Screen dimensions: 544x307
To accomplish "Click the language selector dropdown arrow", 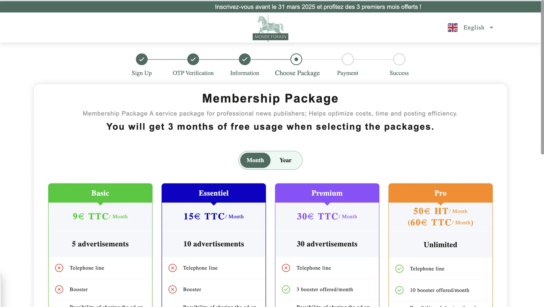I will [492, 27].
